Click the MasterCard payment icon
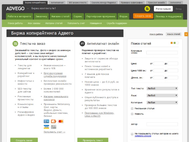189x142 pixels. click(x=61, y=121)
